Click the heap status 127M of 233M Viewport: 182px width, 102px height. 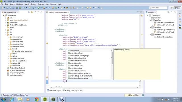coord(133,95)
